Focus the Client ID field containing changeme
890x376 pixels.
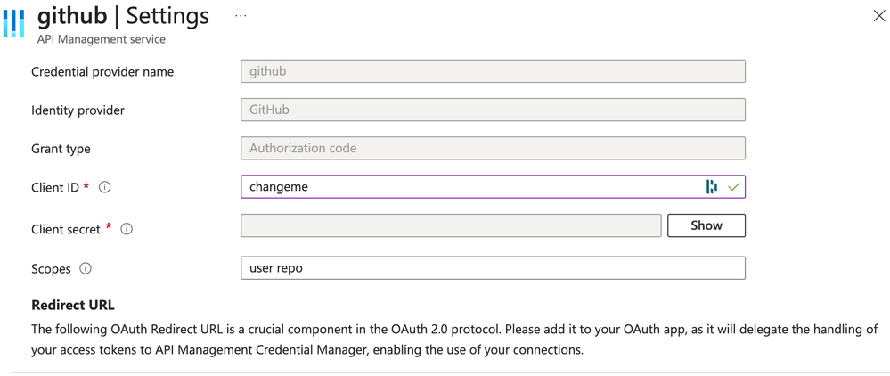(x=493, y=186)
